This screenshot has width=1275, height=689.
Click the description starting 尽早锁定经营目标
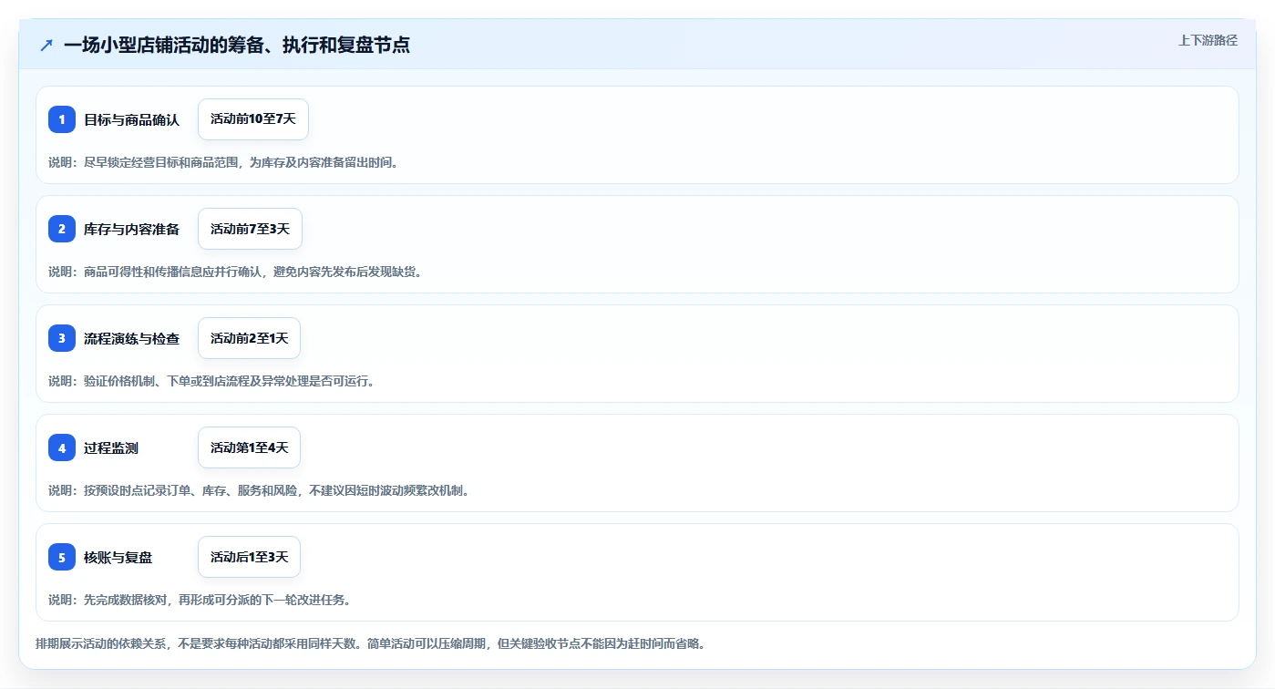pos(224,162)
